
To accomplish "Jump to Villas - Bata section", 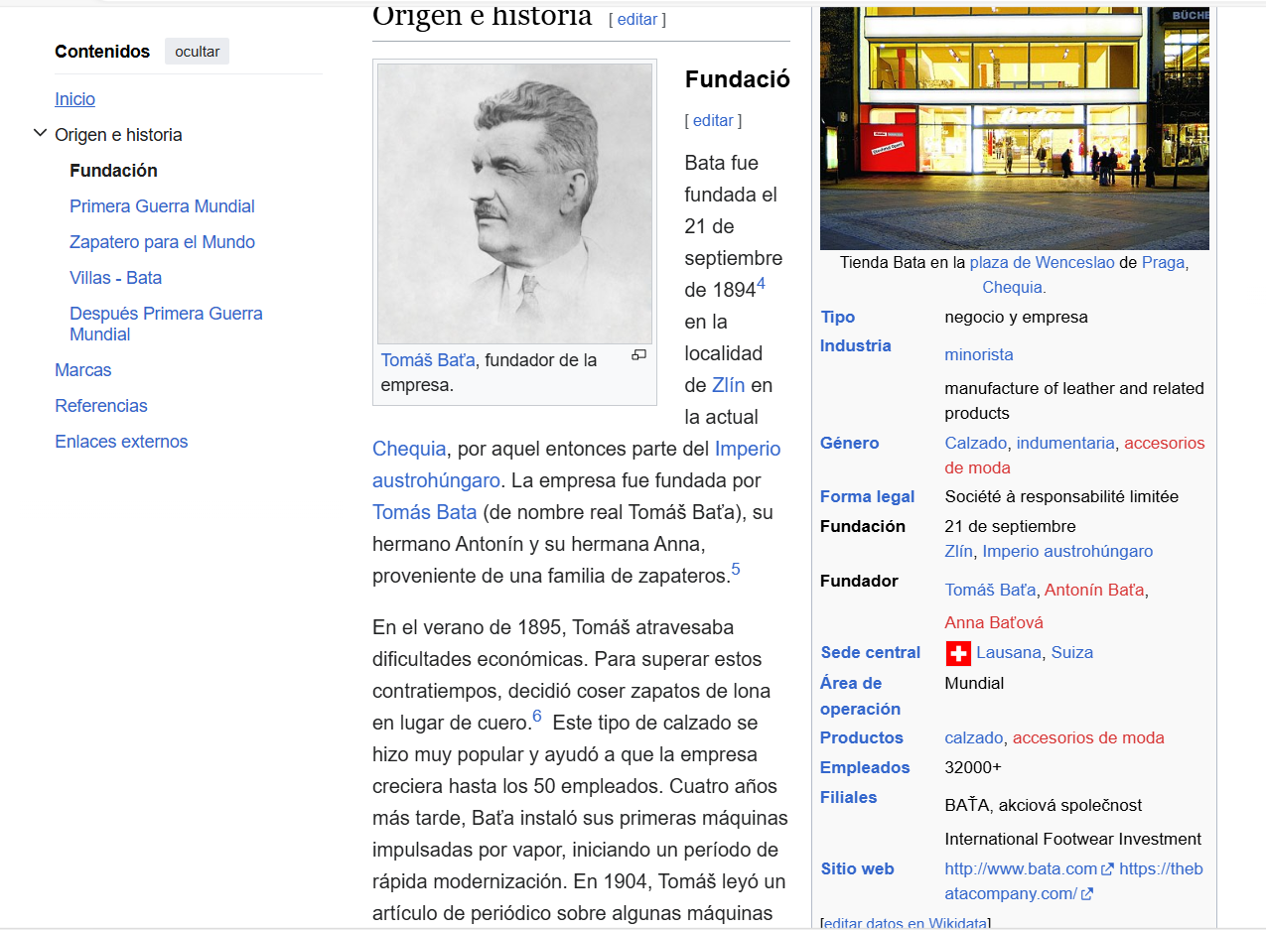I will pos(115,278).
